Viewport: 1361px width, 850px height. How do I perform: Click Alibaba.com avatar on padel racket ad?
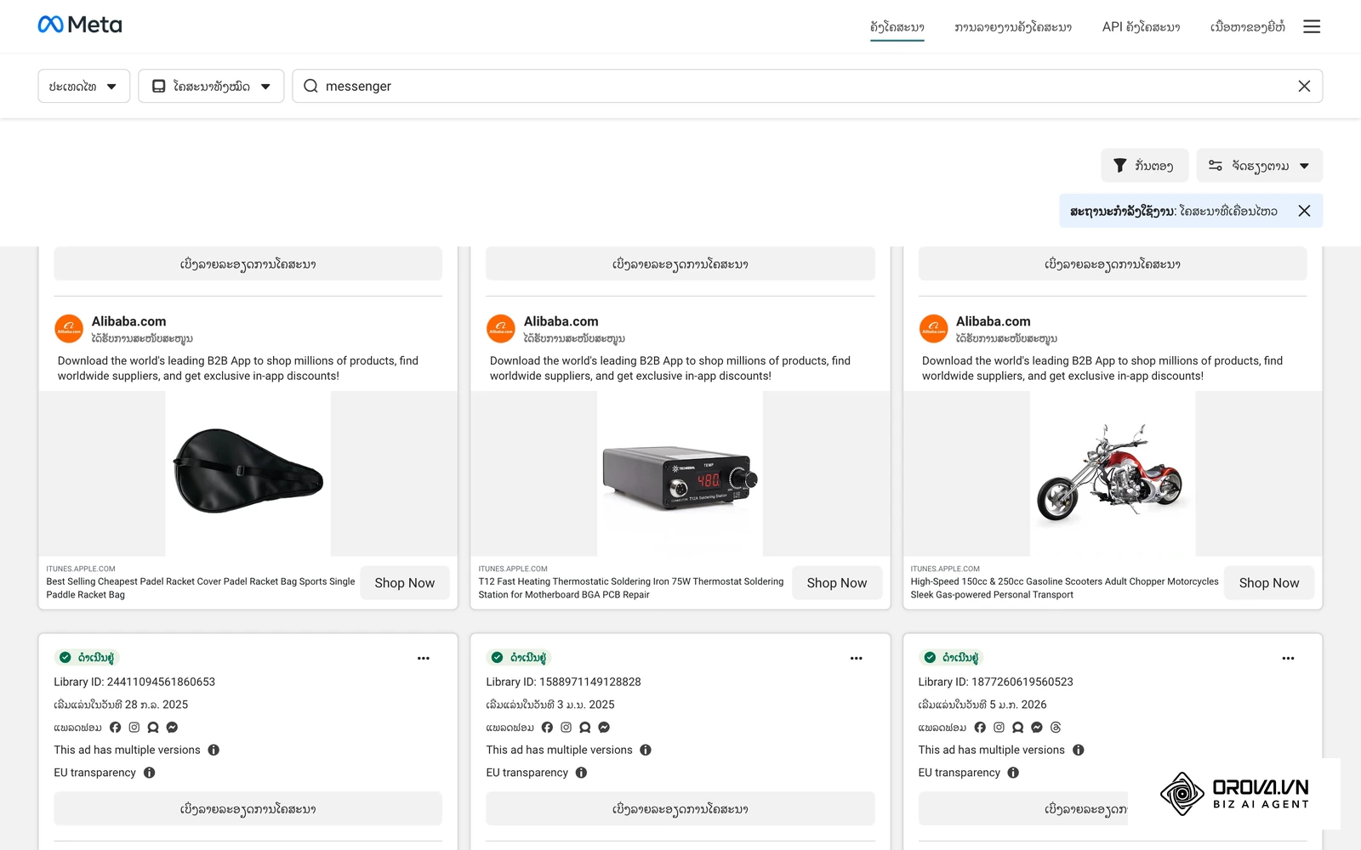tap(69, 328)
